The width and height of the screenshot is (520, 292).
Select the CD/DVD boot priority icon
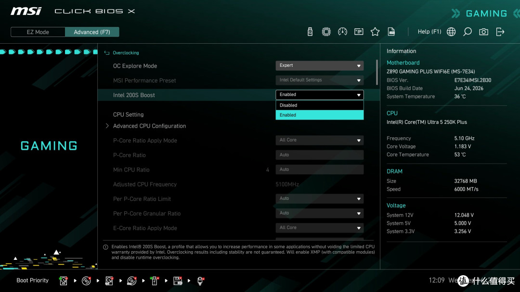click(86, 281)
